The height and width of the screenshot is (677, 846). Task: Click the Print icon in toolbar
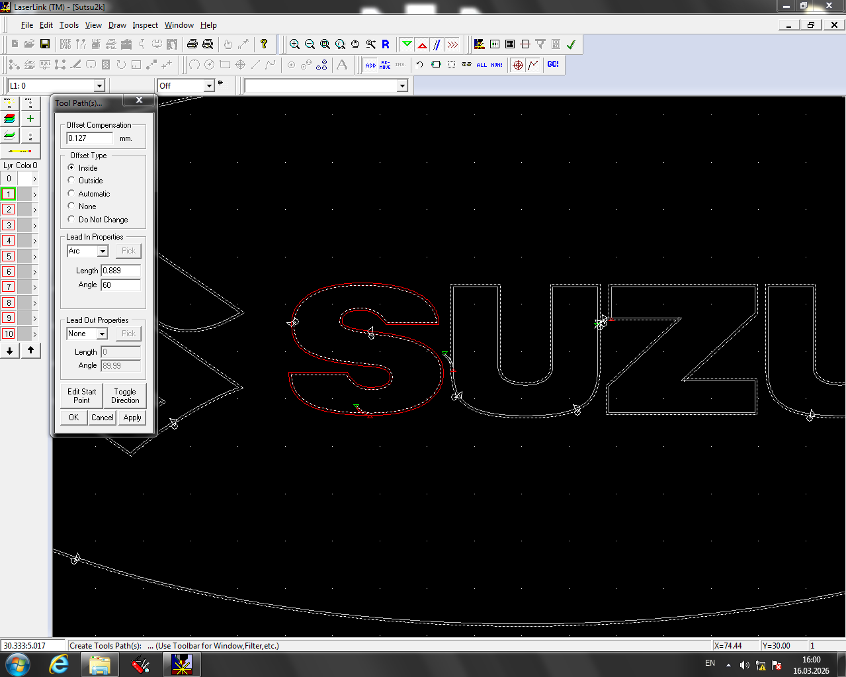pyautogui.click(x=192, y=44)
